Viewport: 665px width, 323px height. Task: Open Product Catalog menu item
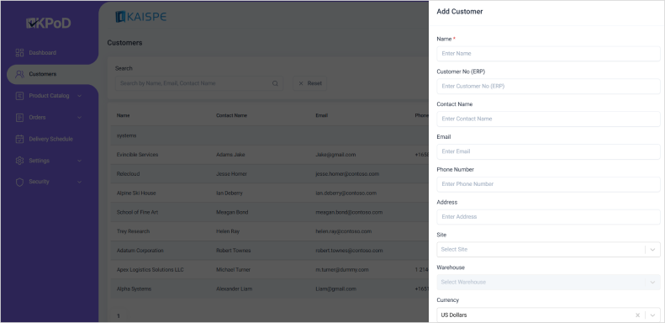point(49,96)
